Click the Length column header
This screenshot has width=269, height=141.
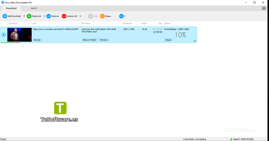point(144,23)
